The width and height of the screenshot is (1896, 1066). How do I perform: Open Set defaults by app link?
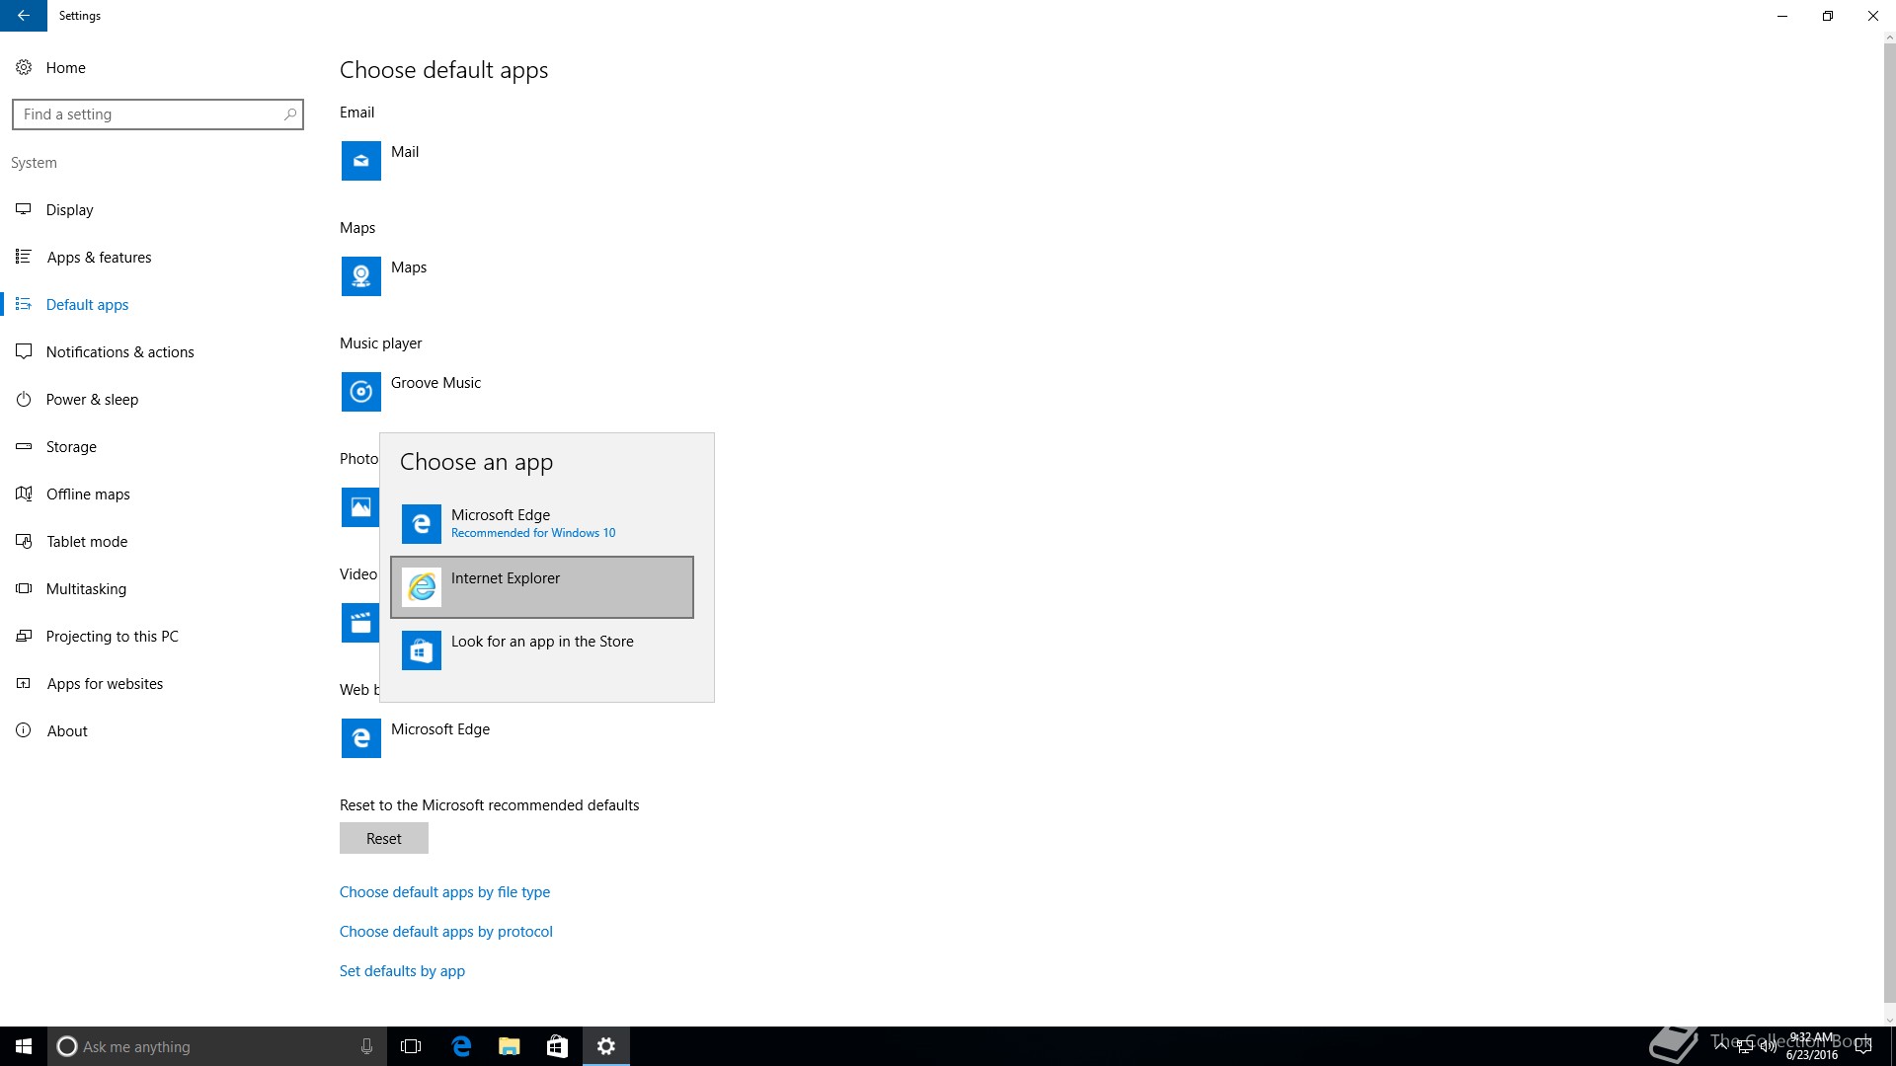402,971
